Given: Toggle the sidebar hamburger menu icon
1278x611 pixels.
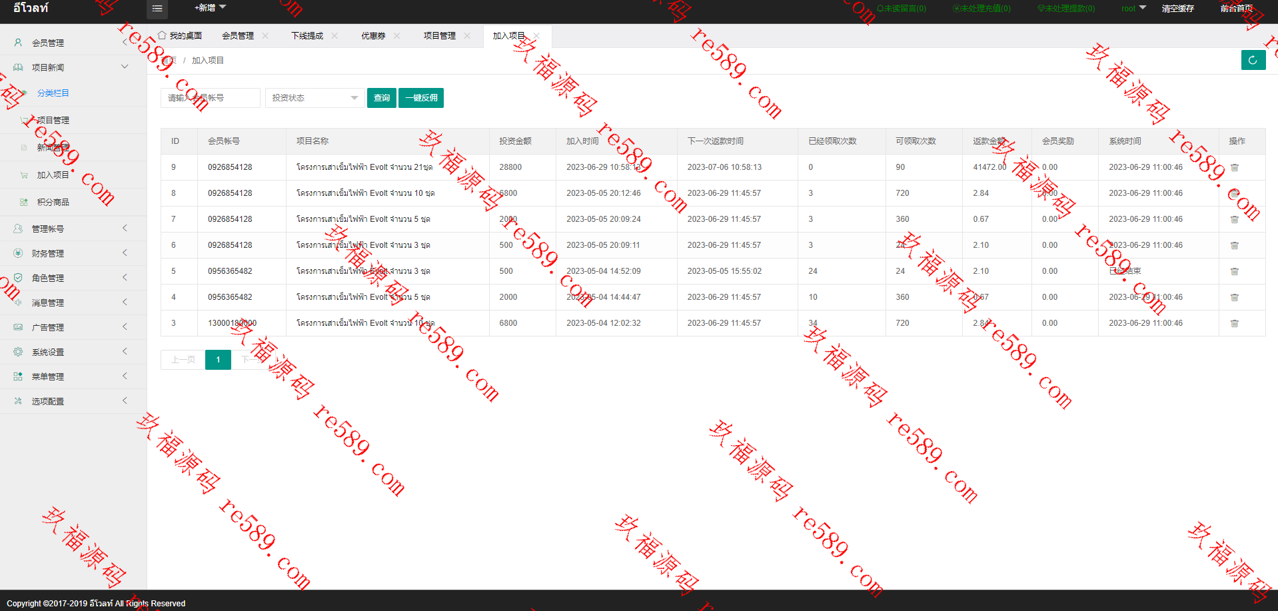Looking at the screenshot, I should tap(157, 9).
